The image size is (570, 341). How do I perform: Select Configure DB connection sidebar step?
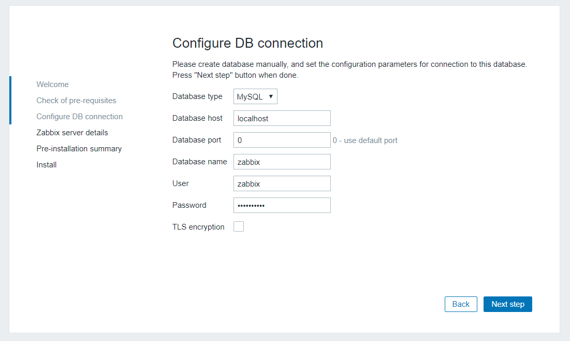pos(80,117)
